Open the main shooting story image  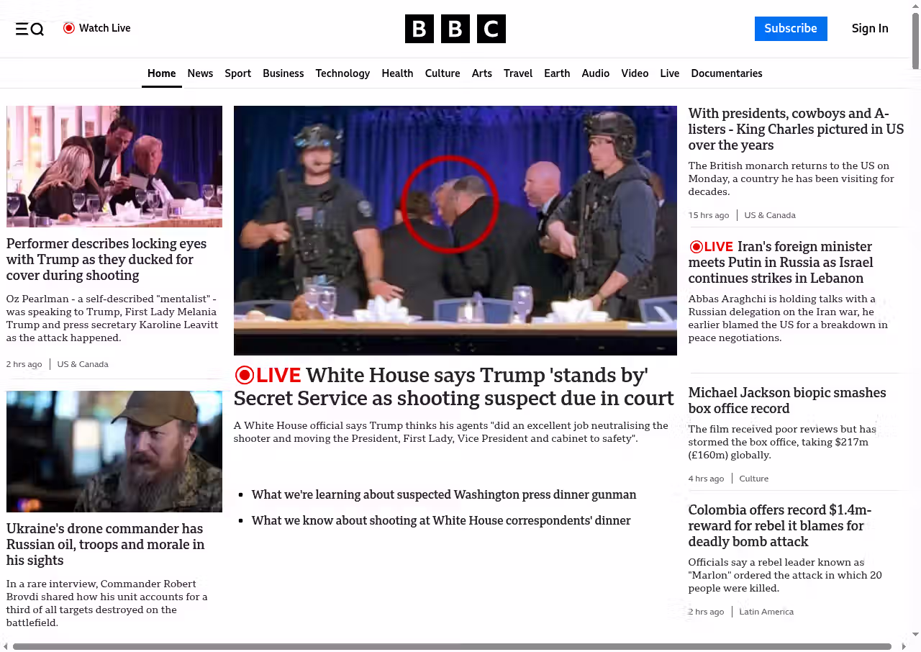click(x=455, y=230)
